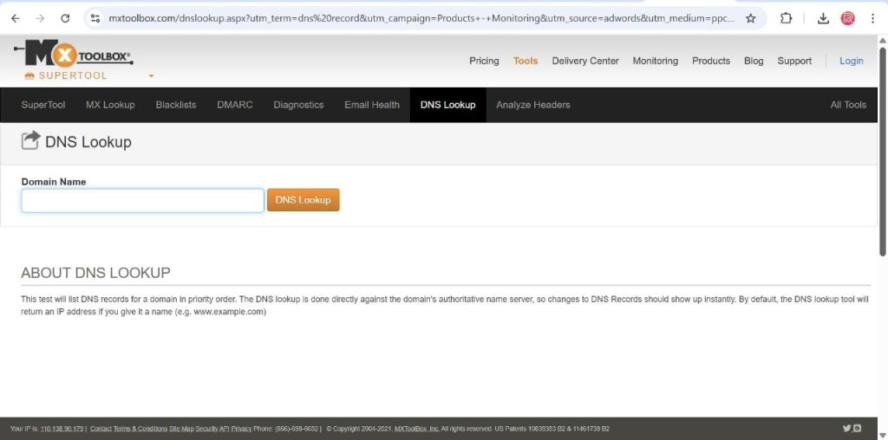Reload the page with the refresh icon
888x440 pixels.
(x=65, y=18)
